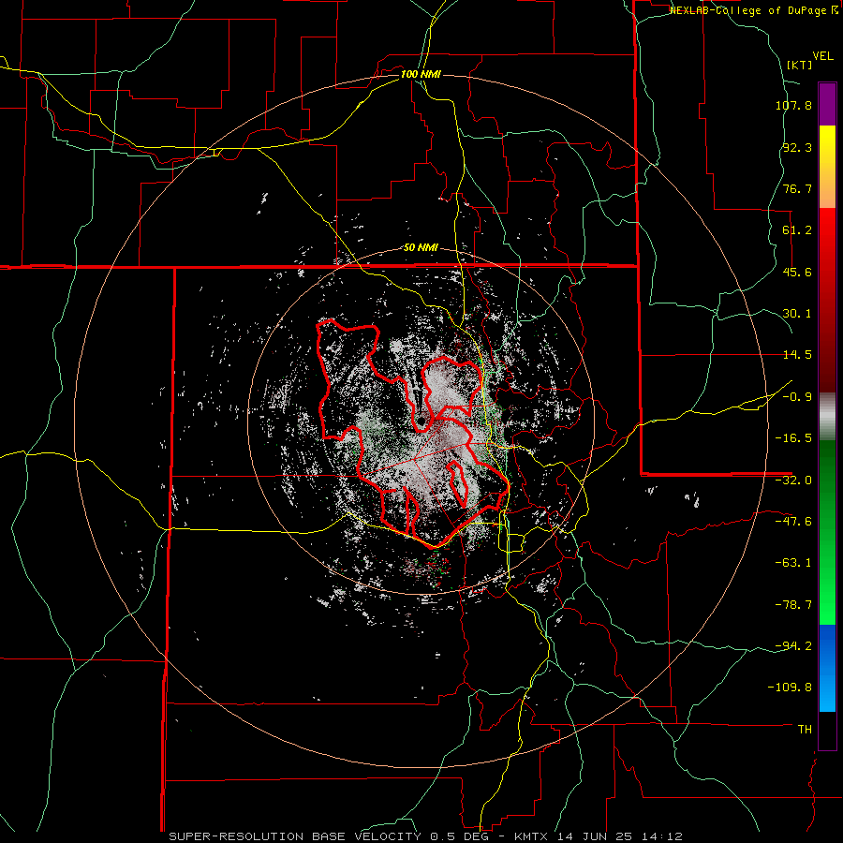Click the yellow-orange segment of the color bar
843x843 pixels.
(x=827, y=167)
